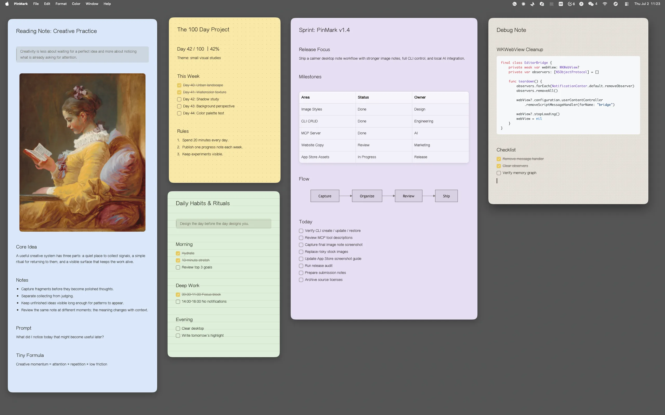665x415 pixels.
Task: Uncheck 'Day 40: Urban landscape' checkbox
Action: (179, 85)
